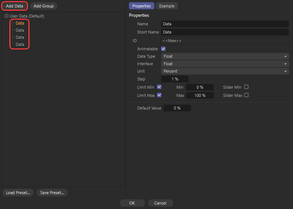This screenshot has height=209, width=293.
Task: Click the Add Data button
Action: coord(15,6)
